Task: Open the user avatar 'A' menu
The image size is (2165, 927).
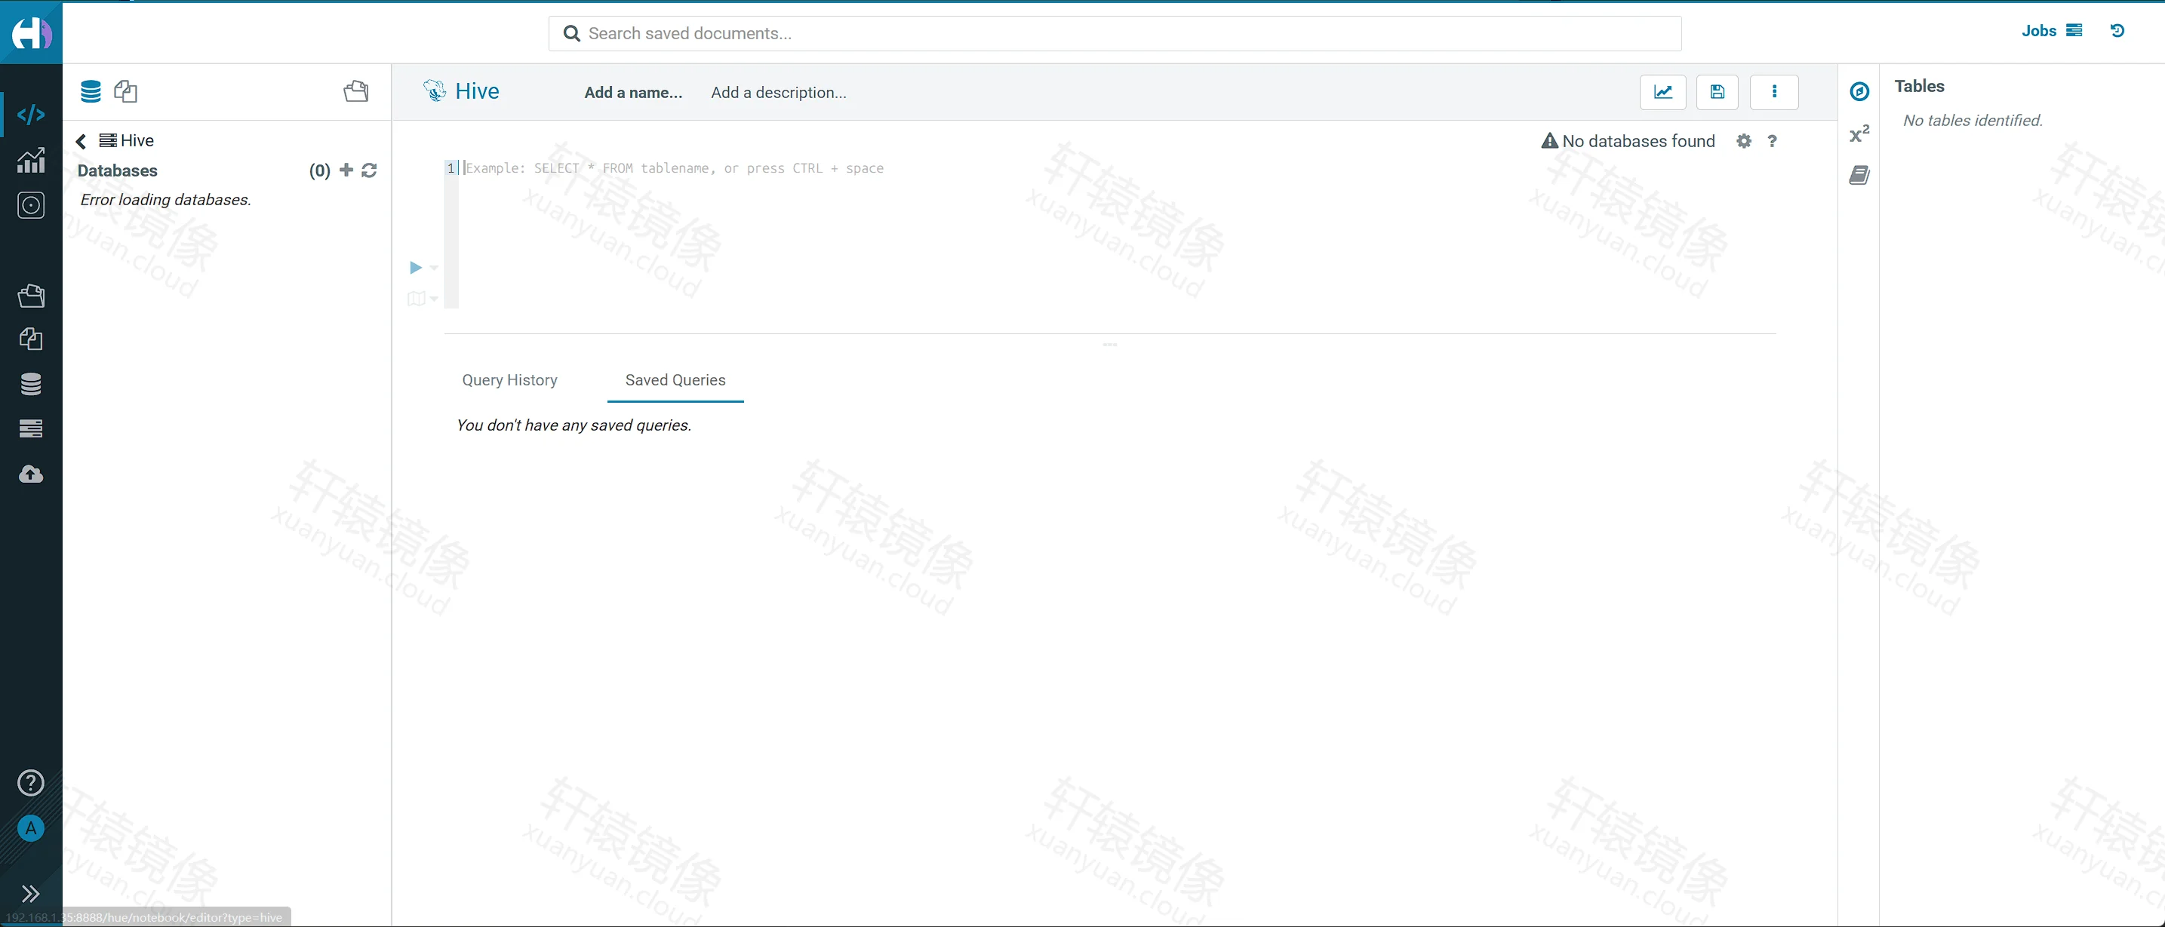Action: pyautogui.click(x=31, y=829)
